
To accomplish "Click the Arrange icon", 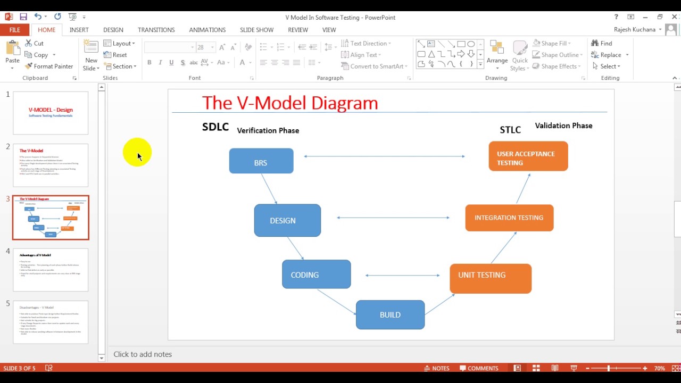I will coord(497,55).
